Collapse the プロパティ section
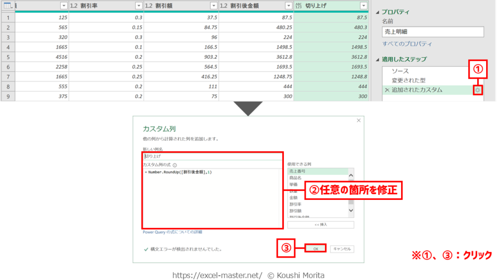This screenshot has height=280, width=497. click(x=377, y=11)
